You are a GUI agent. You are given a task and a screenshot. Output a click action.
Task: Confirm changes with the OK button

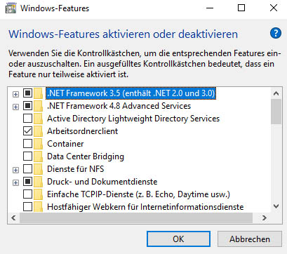178,239
